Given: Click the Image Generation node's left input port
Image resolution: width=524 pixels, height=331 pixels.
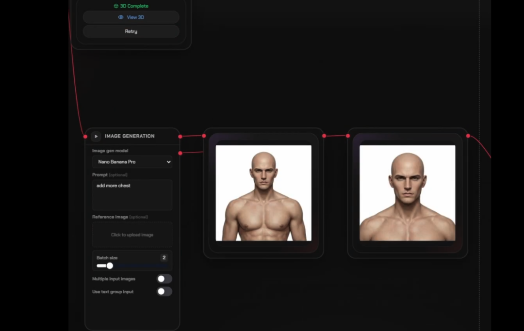Looking at the screenshot, I should coord(85,137).
